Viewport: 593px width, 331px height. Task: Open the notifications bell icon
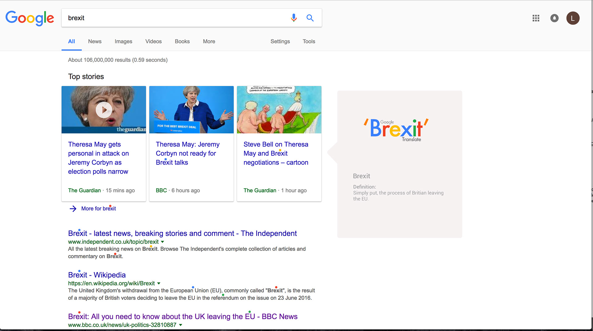(554, 18)
